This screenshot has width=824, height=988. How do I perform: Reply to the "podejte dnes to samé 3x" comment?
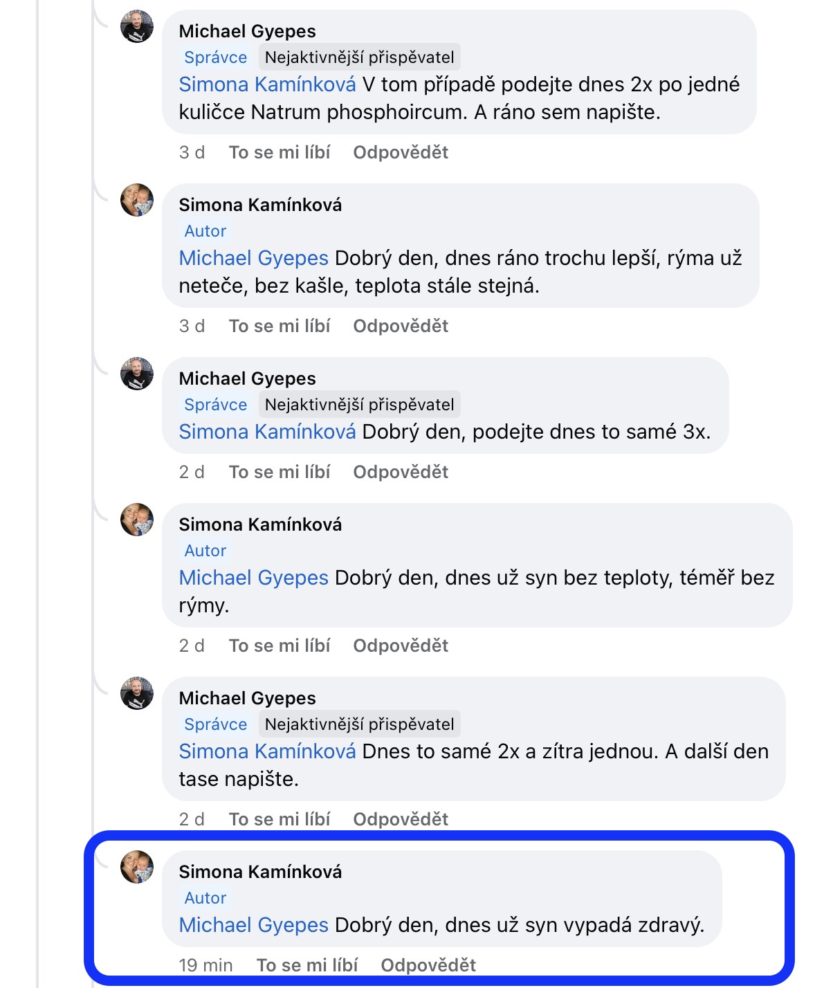click(x=401, y=472)
